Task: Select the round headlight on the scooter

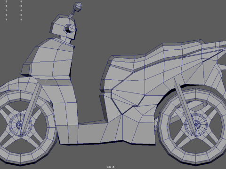Action: (70, 29)
